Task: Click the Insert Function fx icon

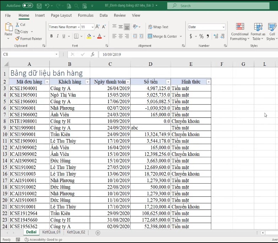Action: point(93,54)
